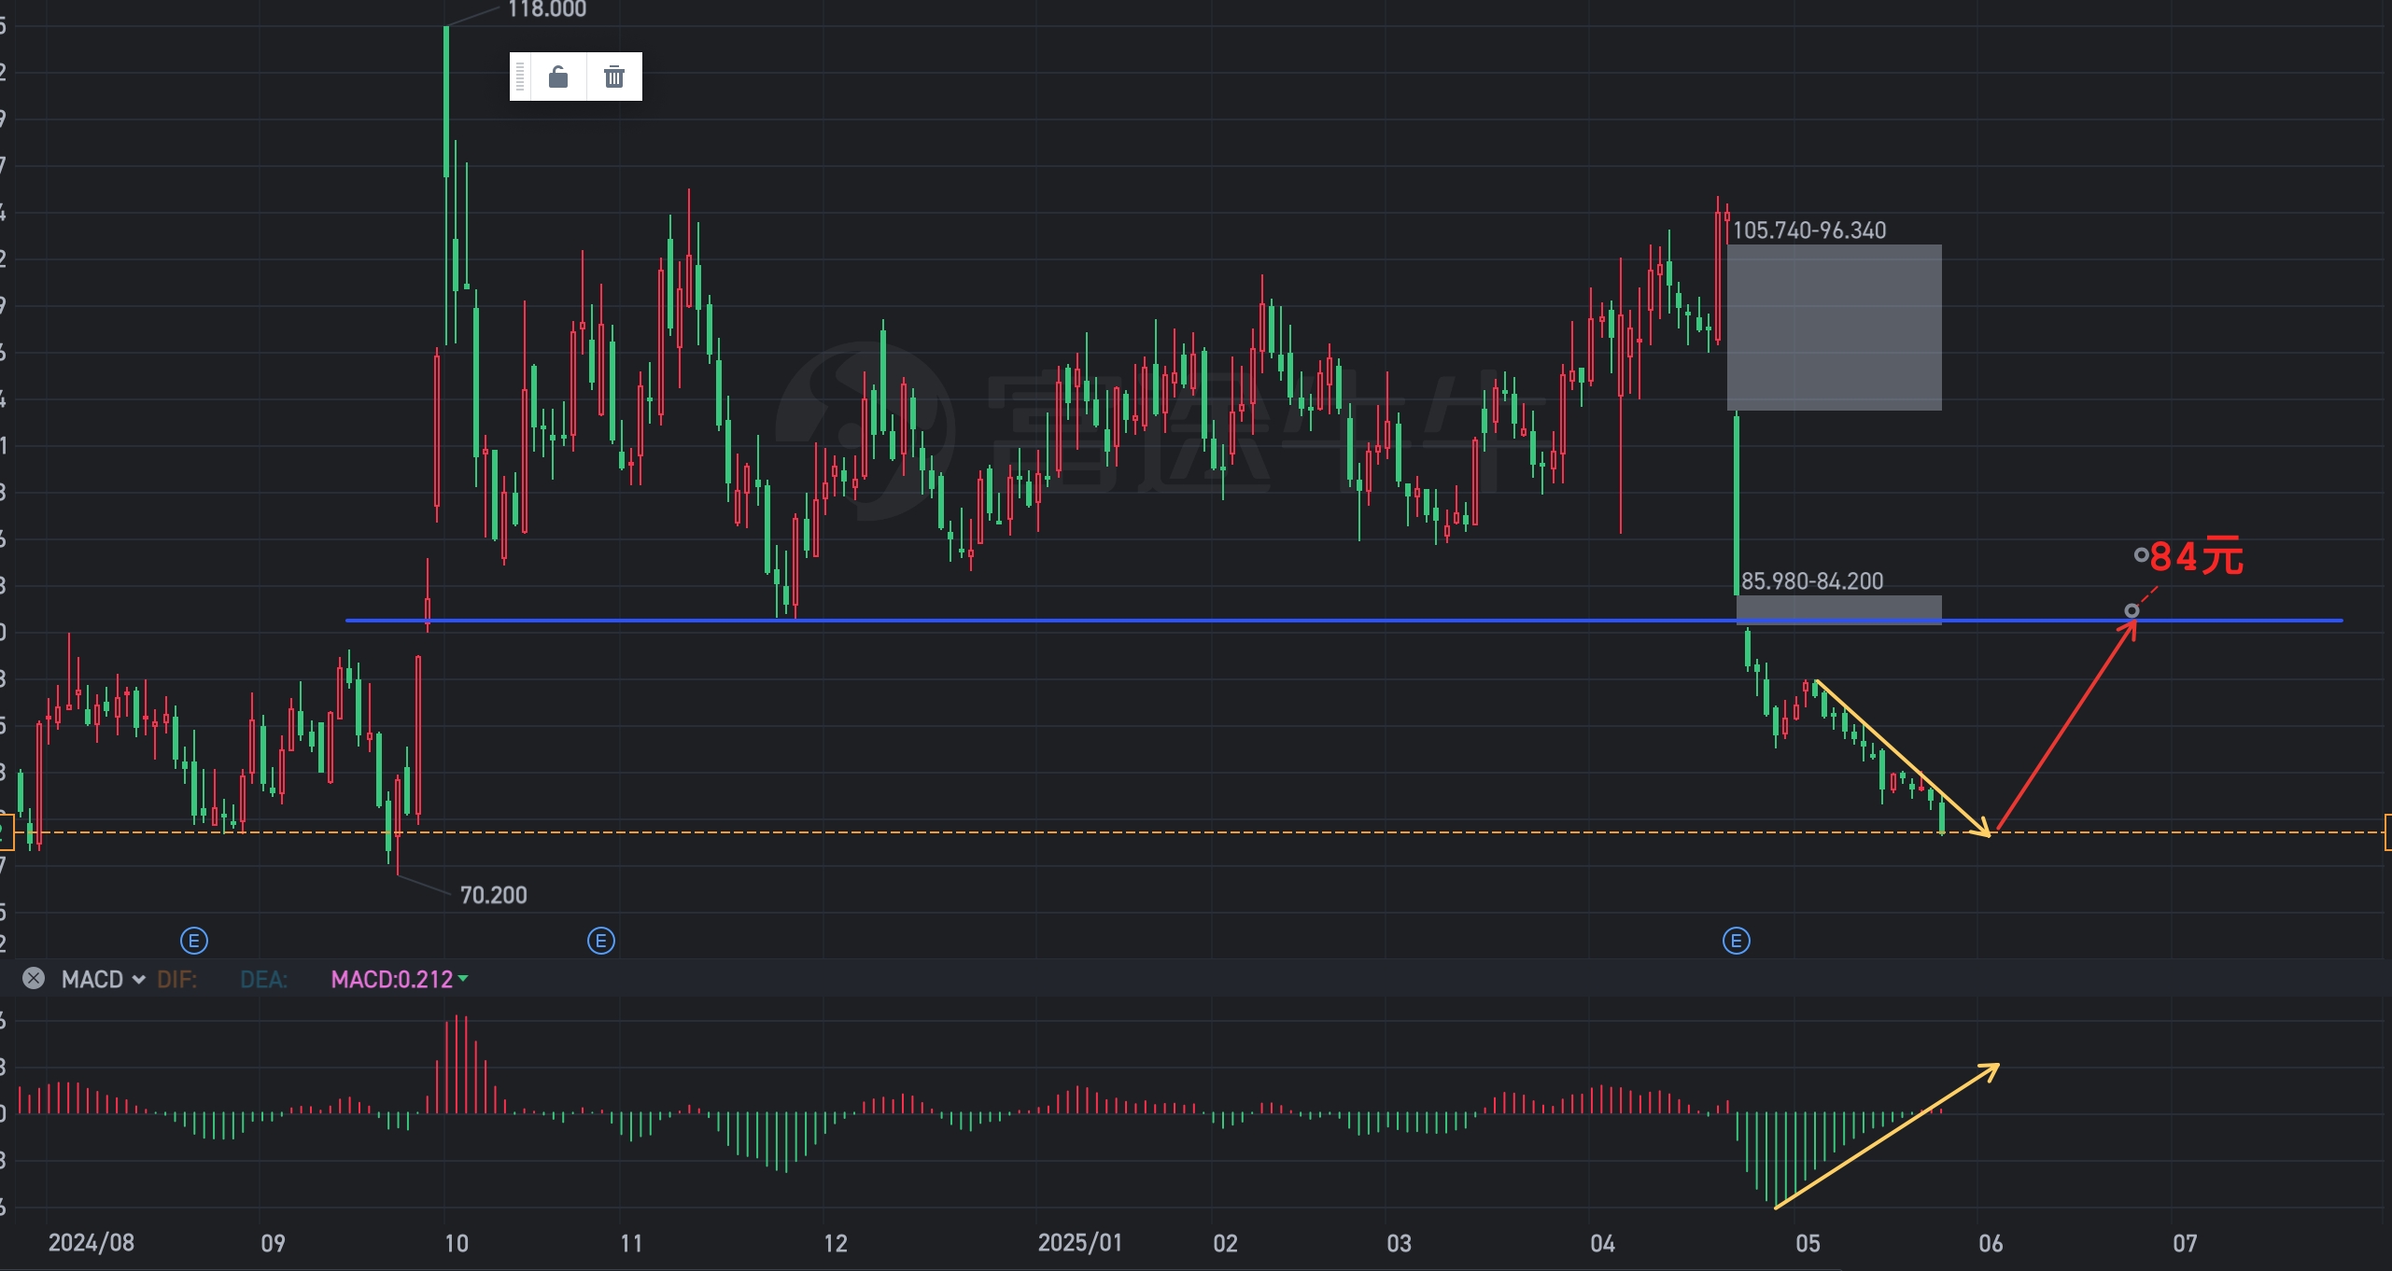Click the earnings E marker near August

click(x=193, y=941)
